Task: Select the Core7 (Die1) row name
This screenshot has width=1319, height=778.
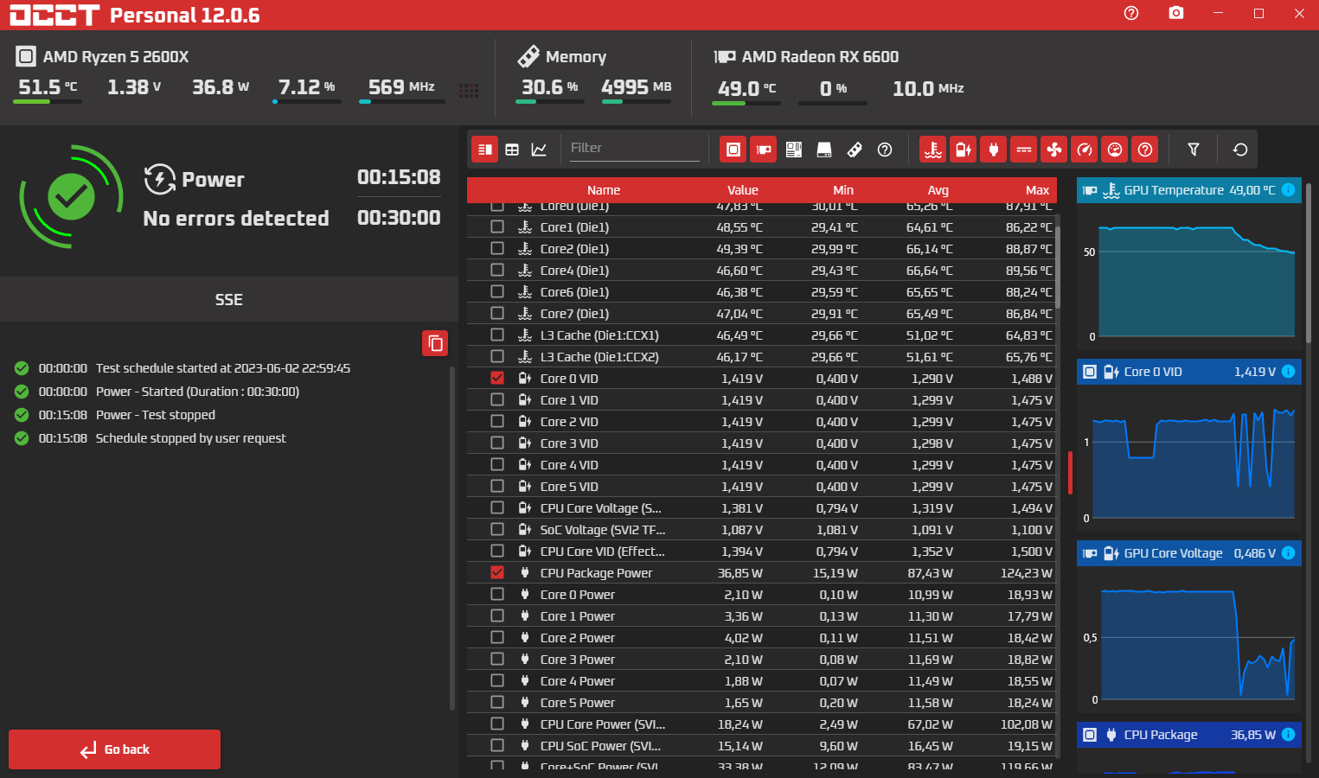Action: pos(574,314)
